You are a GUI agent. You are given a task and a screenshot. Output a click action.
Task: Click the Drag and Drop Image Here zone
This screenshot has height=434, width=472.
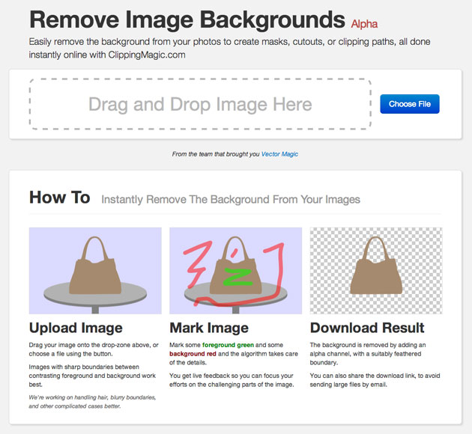200,104
